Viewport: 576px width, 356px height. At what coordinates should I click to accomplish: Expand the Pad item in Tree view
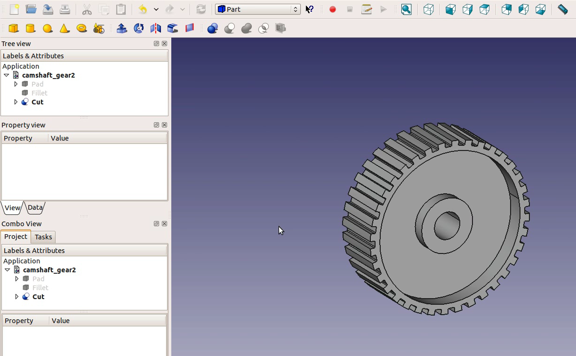[16, 84]
